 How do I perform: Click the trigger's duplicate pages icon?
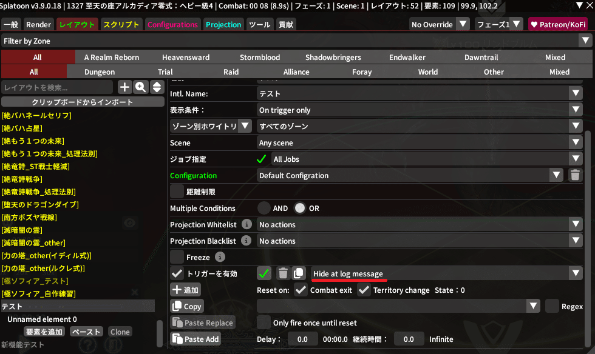[x=298, y=273]
